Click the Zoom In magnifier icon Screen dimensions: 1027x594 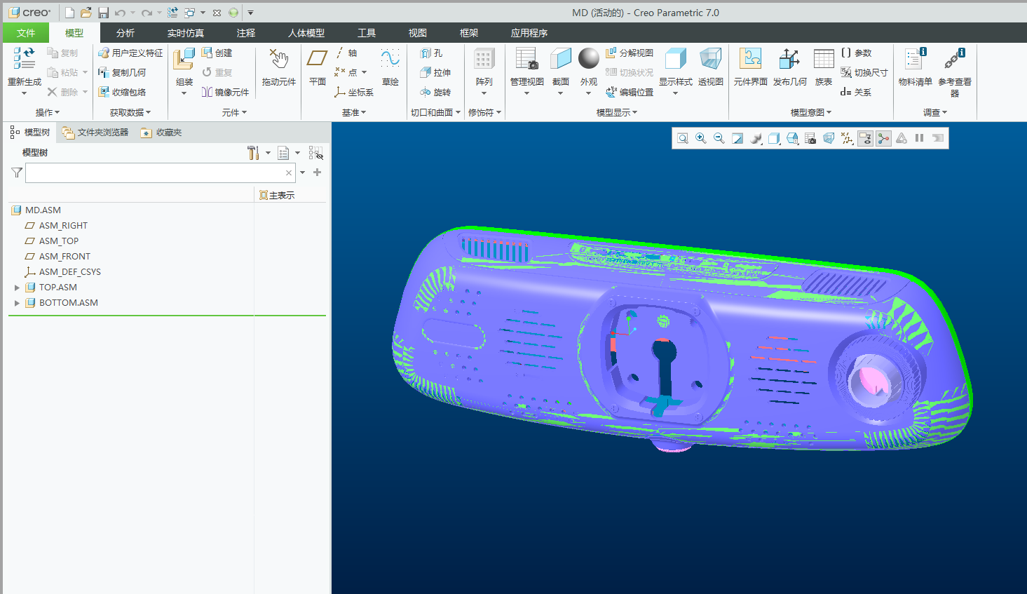[x=700, y=139]
